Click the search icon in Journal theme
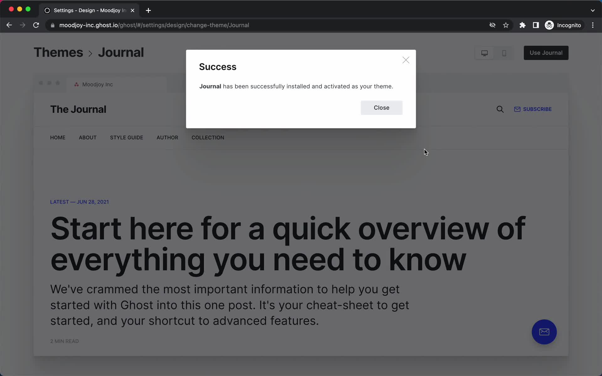The image size is (602, 376). 500,109
